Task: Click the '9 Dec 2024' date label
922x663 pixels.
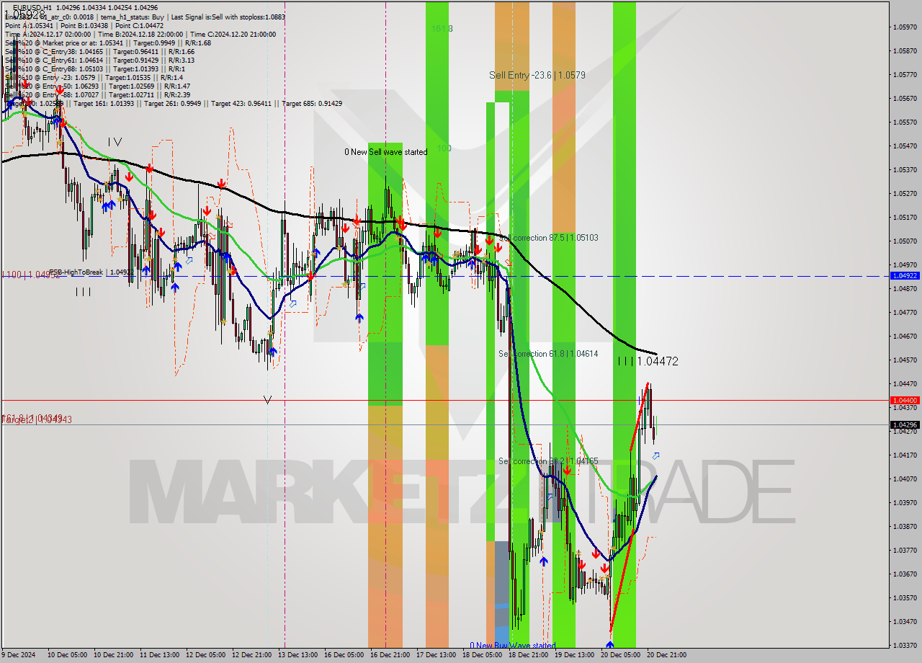Action: click(x=19, y=655)
